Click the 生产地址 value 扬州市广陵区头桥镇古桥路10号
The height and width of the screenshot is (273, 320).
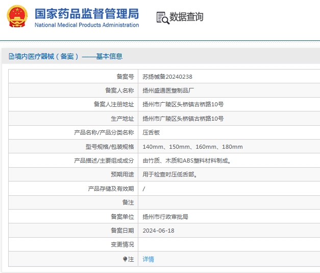(183, 119)
